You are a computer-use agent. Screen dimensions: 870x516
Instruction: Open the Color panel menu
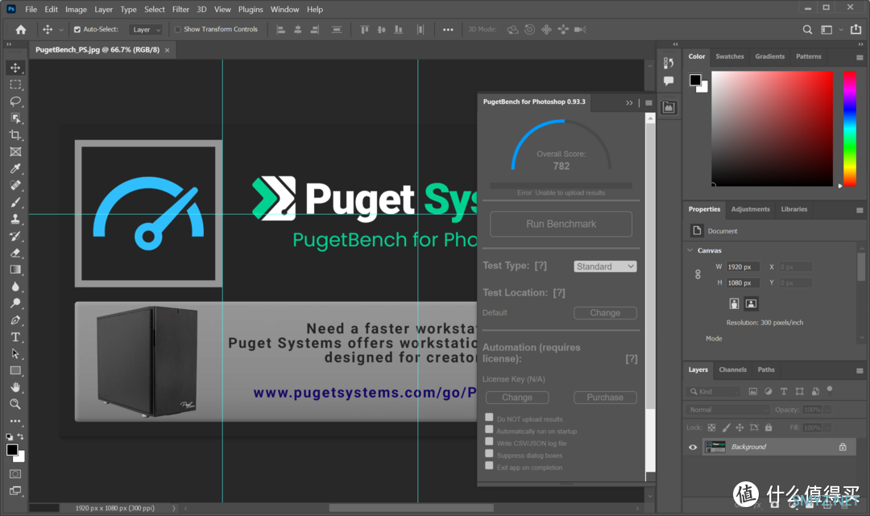860,58
